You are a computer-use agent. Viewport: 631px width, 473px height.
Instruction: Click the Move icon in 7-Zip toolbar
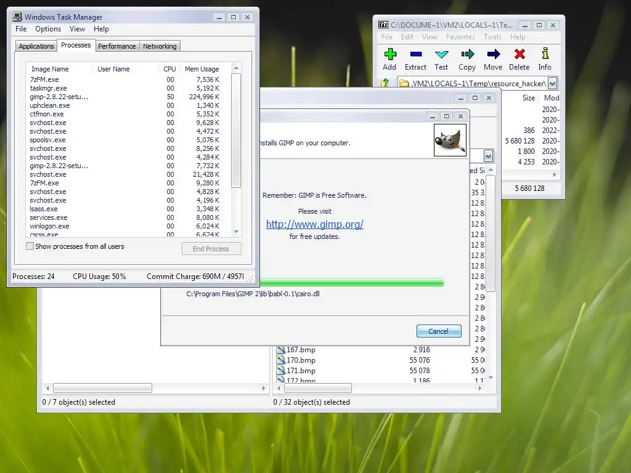[x=493, y=54]
